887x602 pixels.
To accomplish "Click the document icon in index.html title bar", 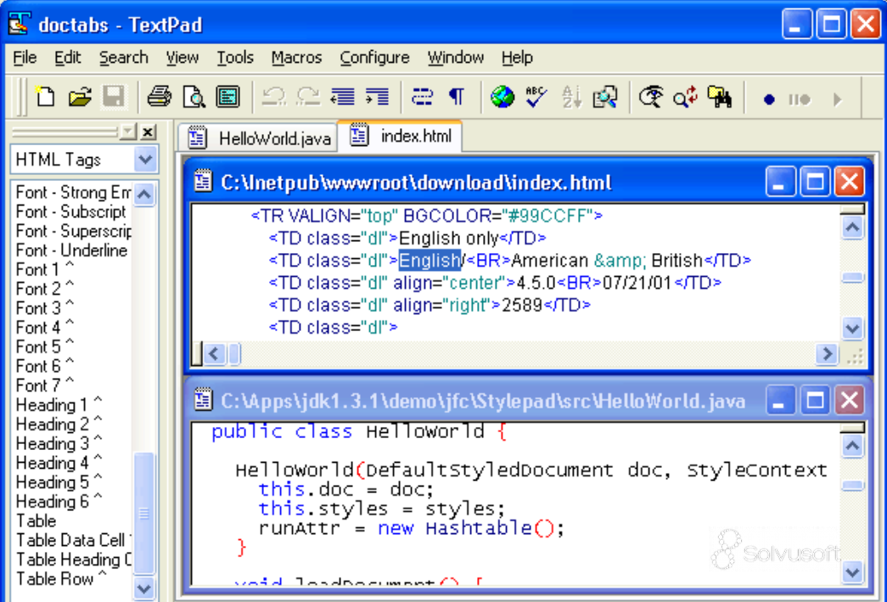I will (203, 183).
